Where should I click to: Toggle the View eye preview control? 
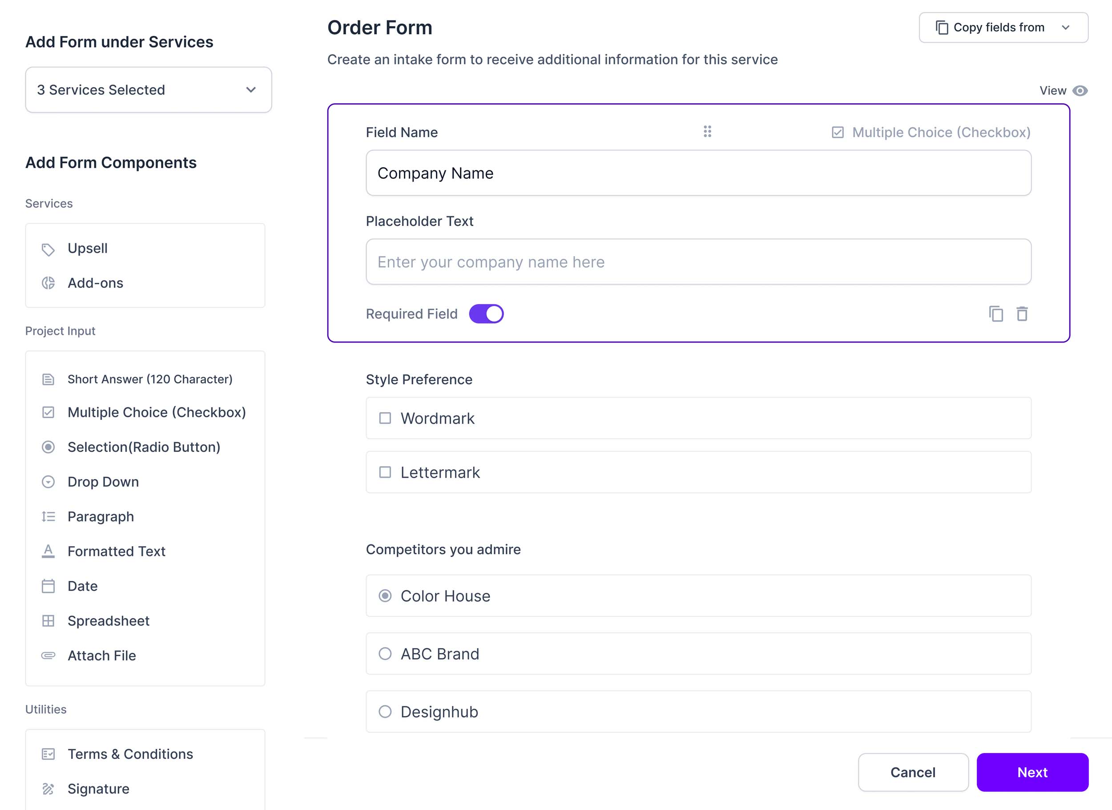[1080, 90]
